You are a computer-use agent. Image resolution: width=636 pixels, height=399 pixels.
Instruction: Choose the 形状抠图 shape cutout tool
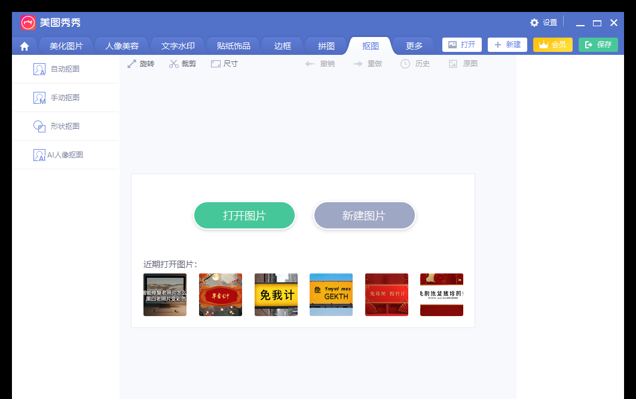(66, 126)
